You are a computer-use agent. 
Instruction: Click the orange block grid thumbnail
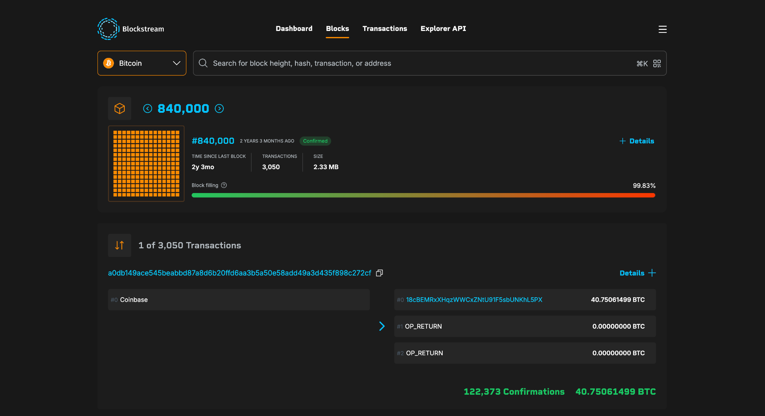pos(146,164)
